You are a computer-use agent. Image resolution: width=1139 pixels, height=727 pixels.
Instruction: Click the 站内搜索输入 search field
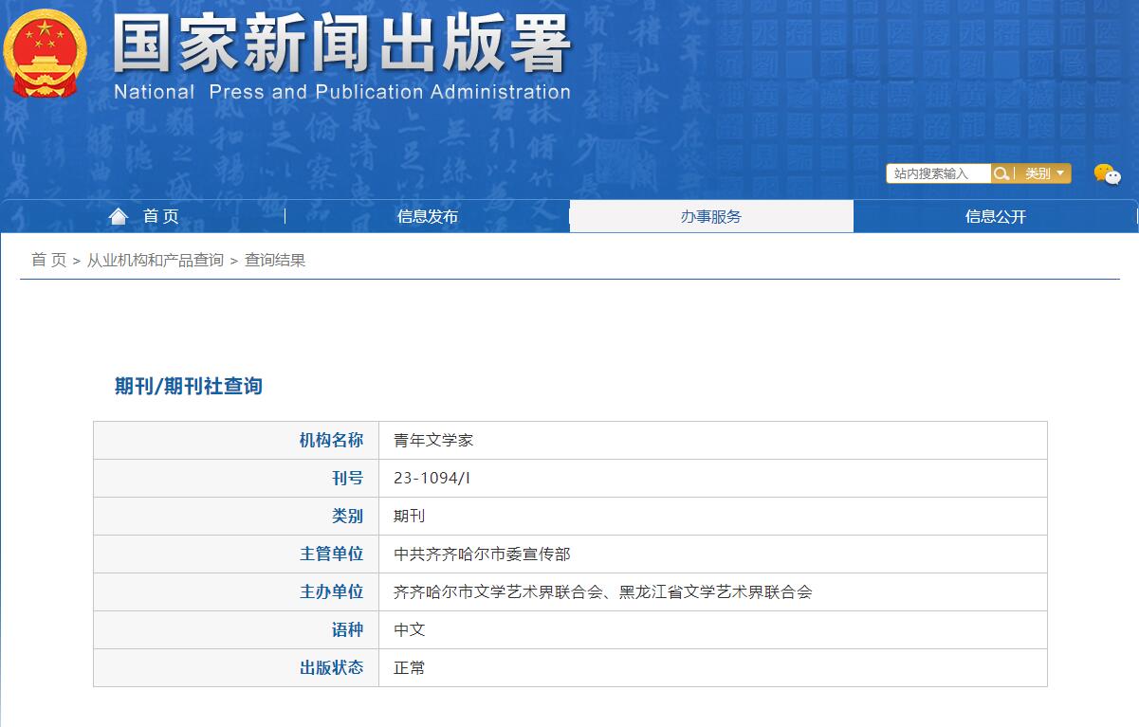point(937,173)
